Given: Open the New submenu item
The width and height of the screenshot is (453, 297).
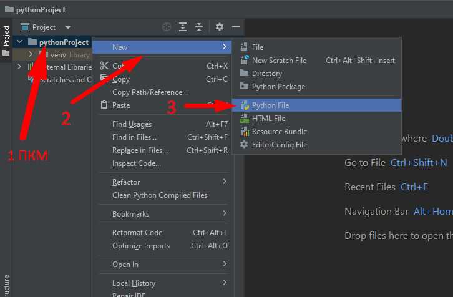Looking at the screenshot, I should (x=162, y=47).
